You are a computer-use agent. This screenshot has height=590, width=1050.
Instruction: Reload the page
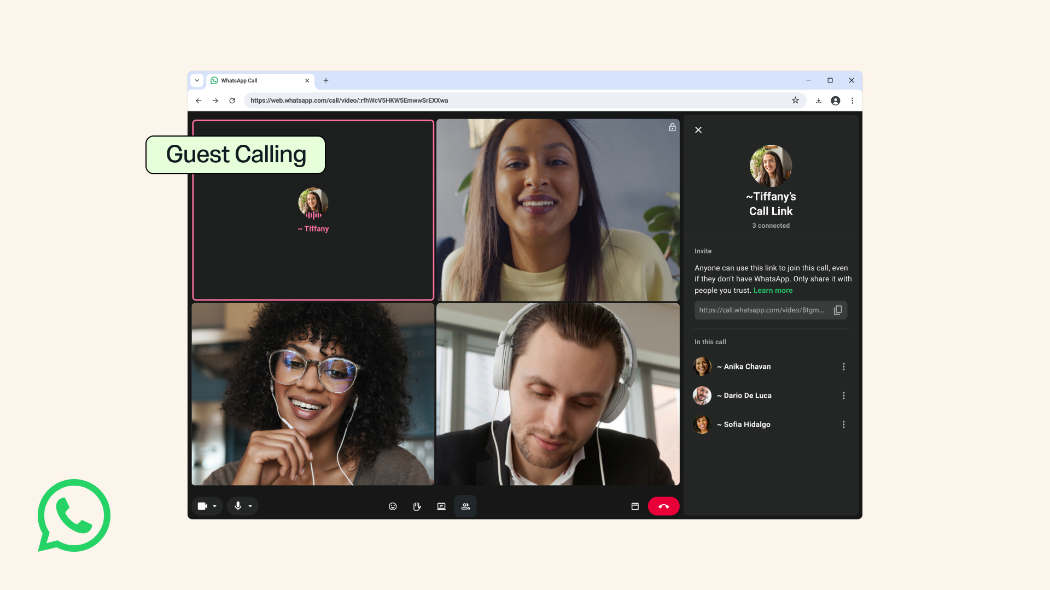point(232,101)
